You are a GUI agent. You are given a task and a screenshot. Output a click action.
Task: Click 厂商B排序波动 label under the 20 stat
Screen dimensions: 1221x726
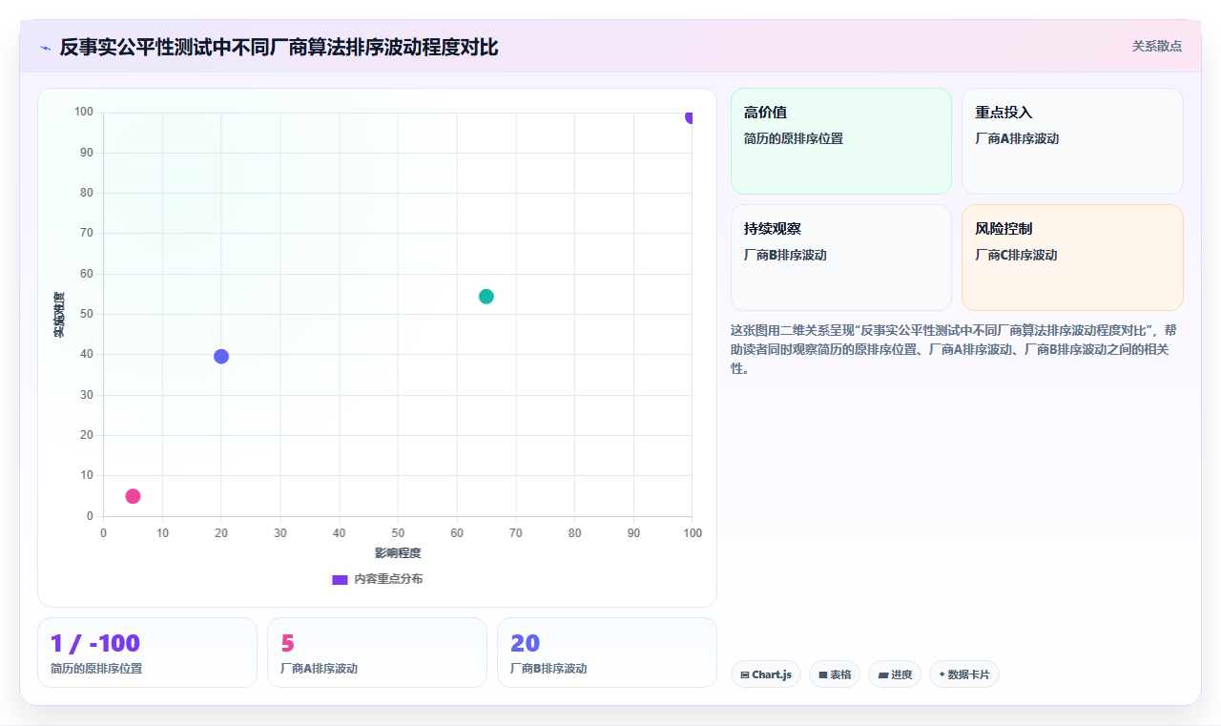[549, 669]
